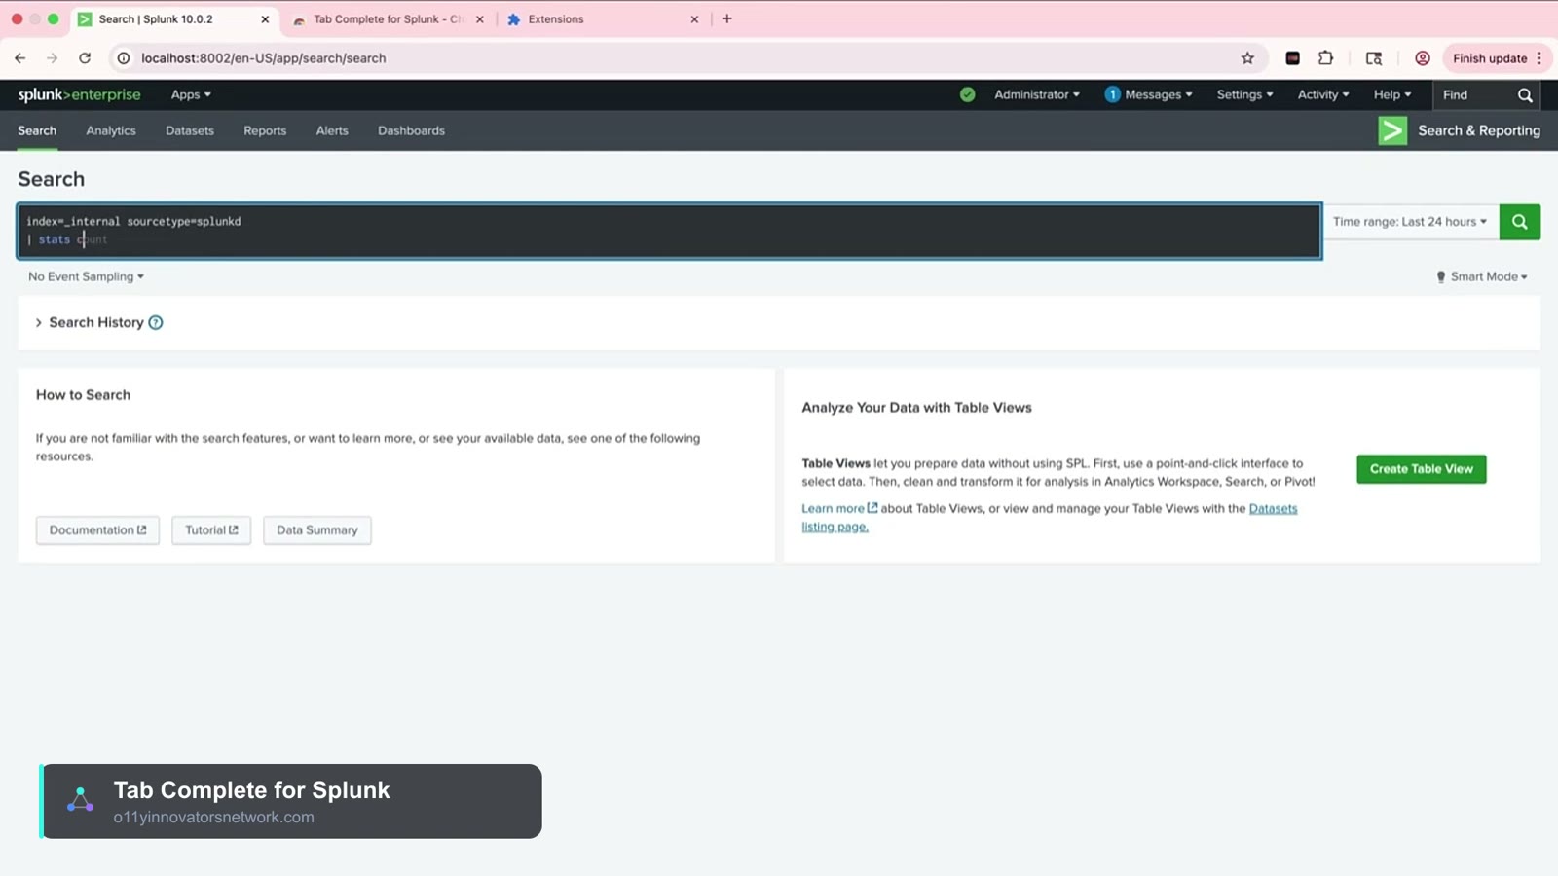Open No Event Sampling dropdown

point(86,276)
